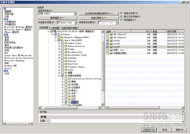Toggle the 包括子目录 checkbox
Screen dimensions: 190x134
point(122,13)
